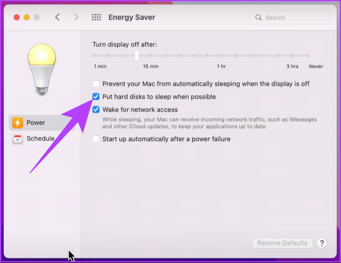Click the Turn display off slider handle
The image size is (341, 263).
point(137,56)
